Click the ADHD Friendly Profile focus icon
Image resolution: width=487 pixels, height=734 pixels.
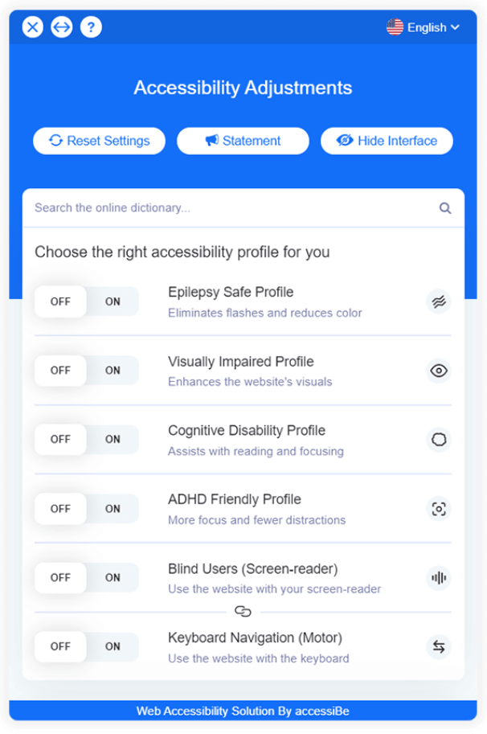tap(438, 509)
